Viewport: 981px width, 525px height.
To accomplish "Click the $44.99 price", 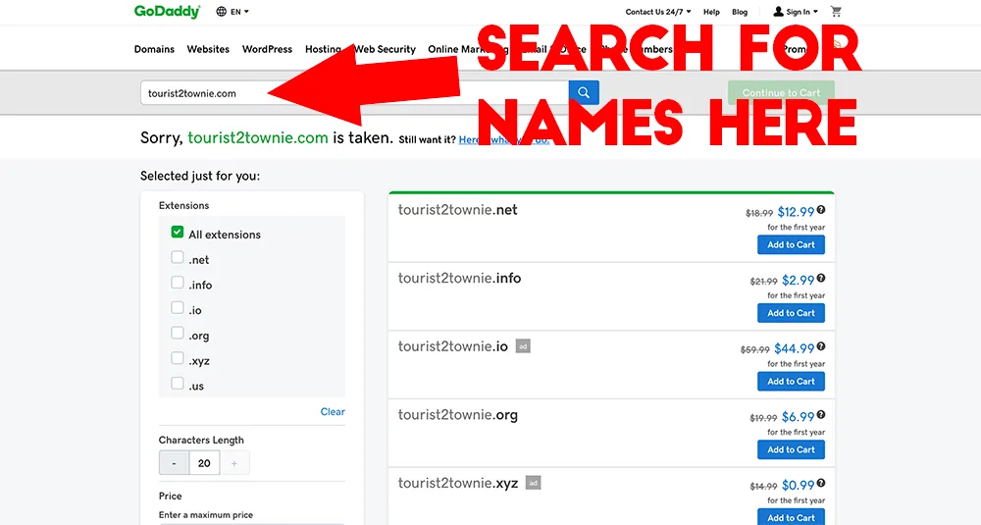I will [794, 348].
